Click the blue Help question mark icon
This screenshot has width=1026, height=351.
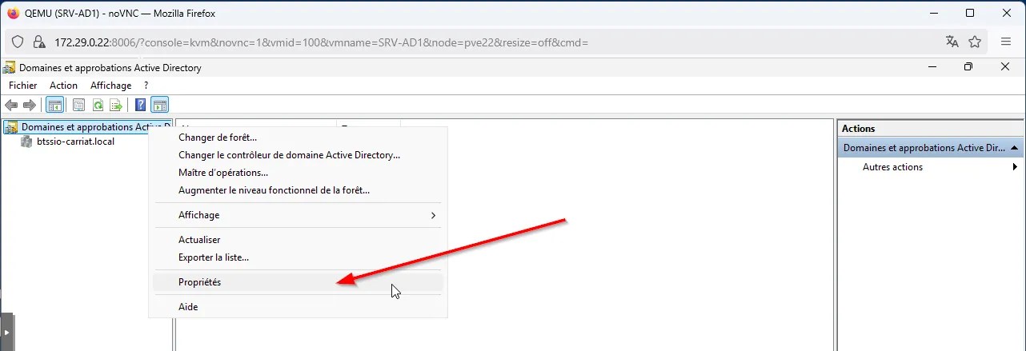click(140, 105)
